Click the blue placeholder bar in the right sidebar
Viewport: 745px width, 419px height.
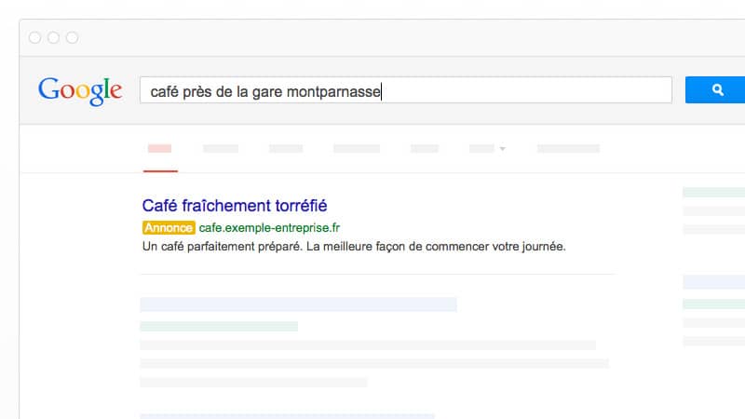[713, 282]
